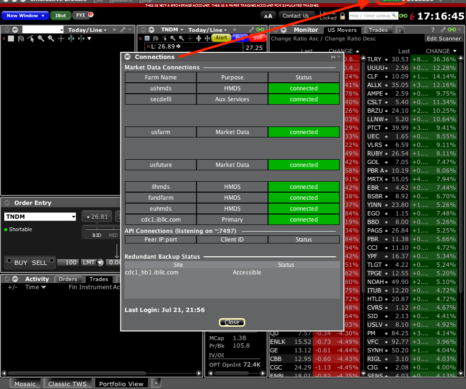Select the zoom out tool in the TNDM chart
The width and height of the screenshot is (466, 389).
[x=181, y=38]
